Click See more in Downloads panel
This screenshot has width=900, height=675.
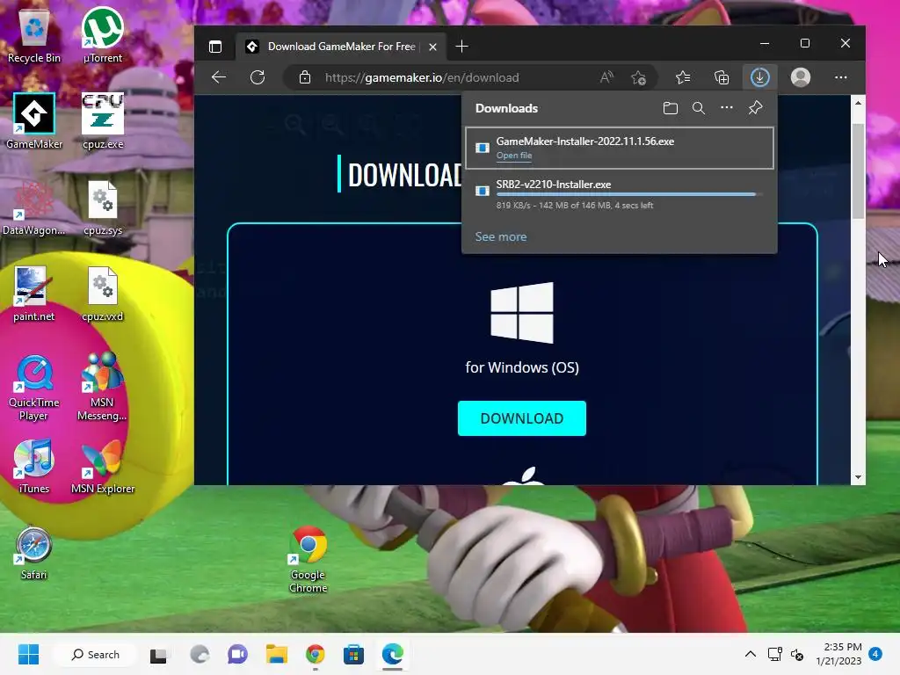coord(500,236)
